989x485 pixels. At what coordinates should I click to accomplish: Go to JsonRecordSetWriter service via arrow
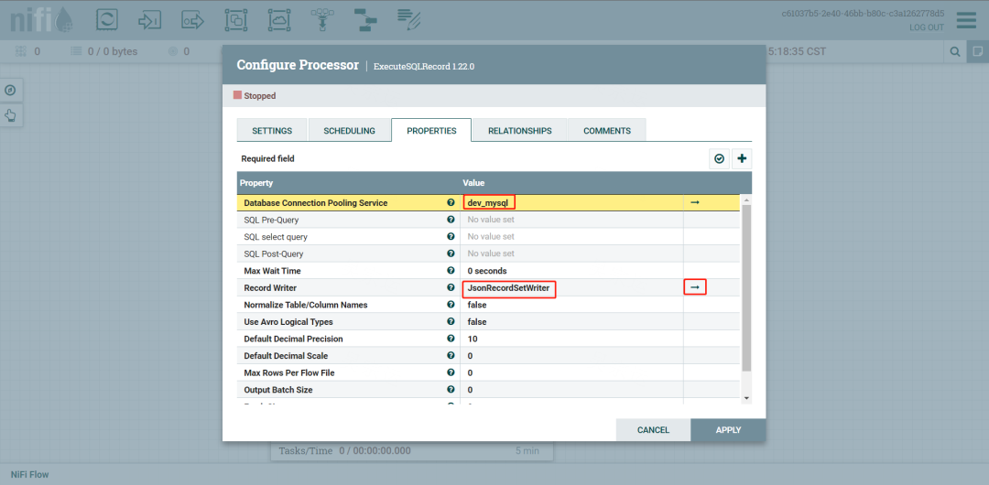click(x=694, y=287)
